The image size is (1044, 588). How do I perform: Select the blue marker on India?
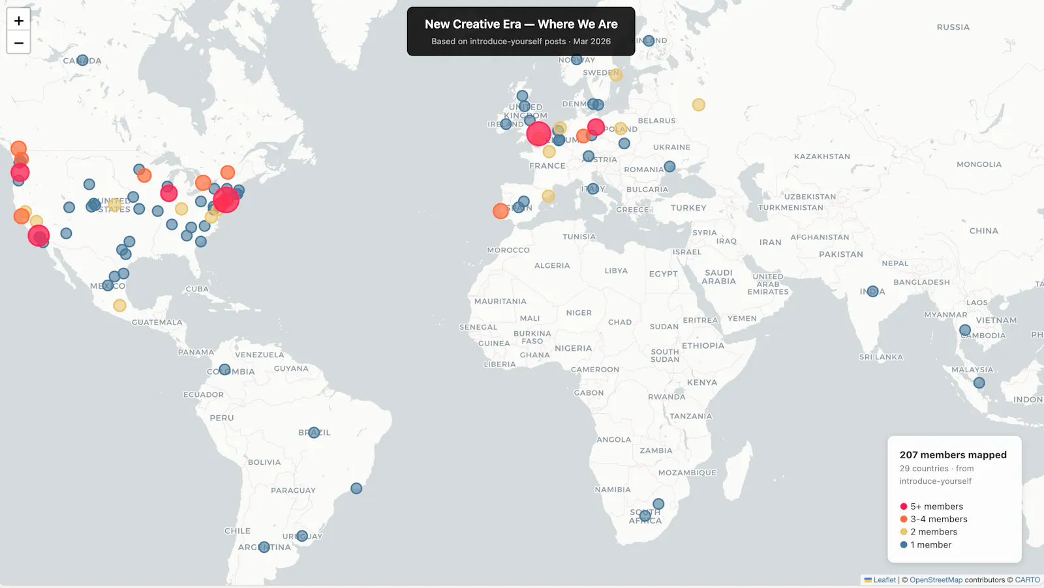point(873,291)
